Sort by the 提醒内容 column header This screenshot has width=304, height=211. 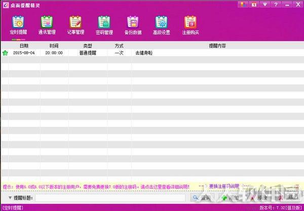[217, 46]
